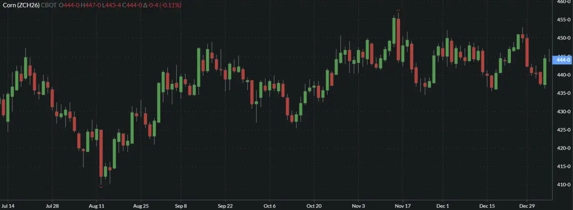Image resolution: width=573 pixels, height=210 pixels.
Task: Click the Oct 20 date label
Action: [314, 206]
